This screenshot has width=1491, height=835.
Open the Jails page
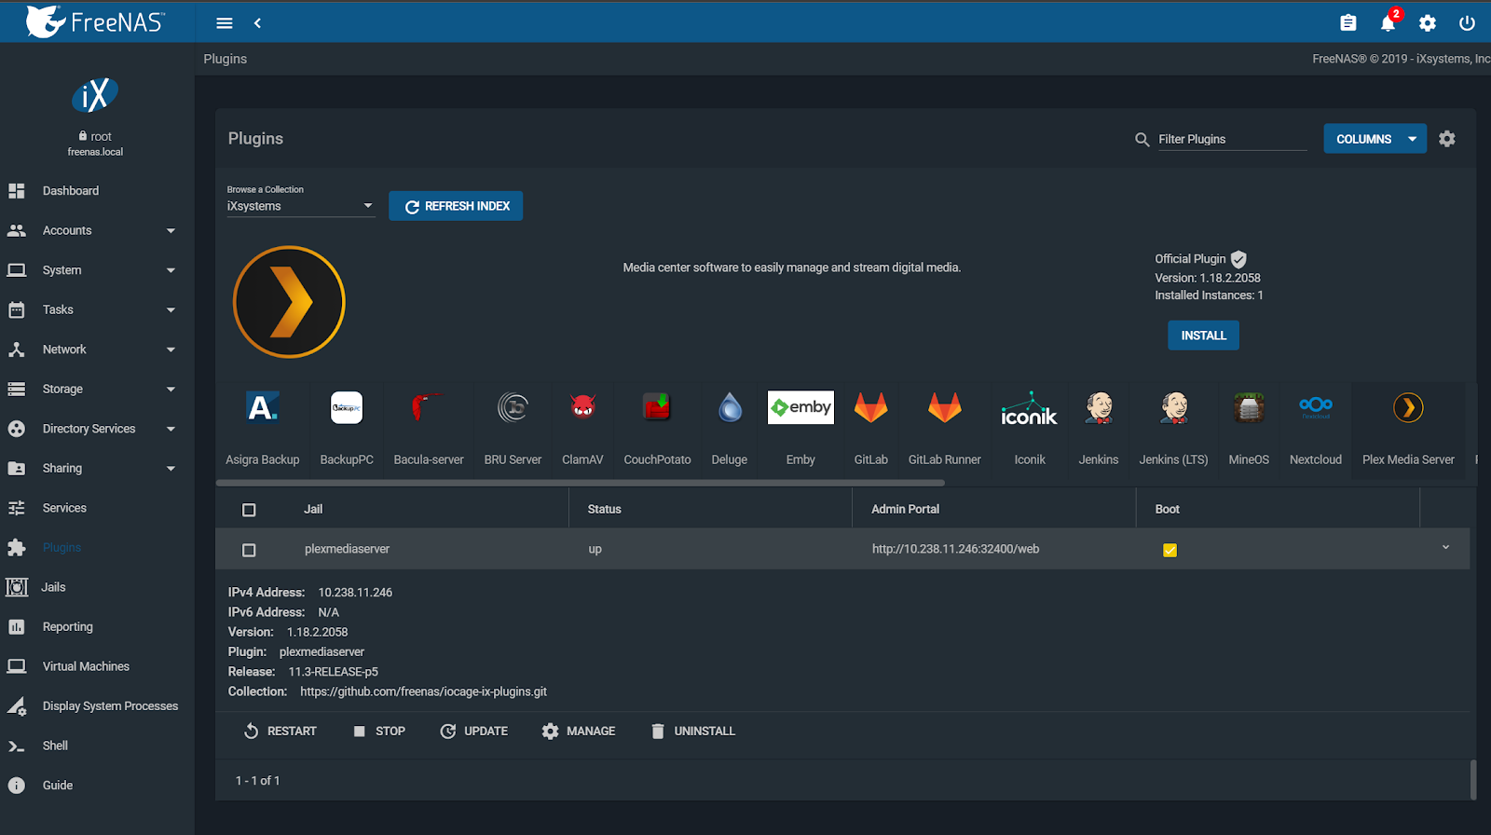(x=97, y=587)
